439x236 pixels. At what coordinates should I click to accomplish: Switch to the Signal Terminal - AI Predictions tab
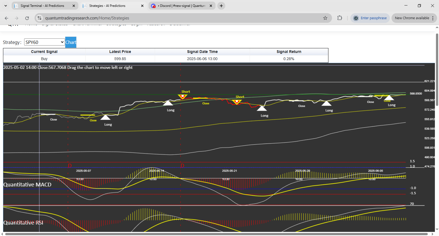pos(45,6)
